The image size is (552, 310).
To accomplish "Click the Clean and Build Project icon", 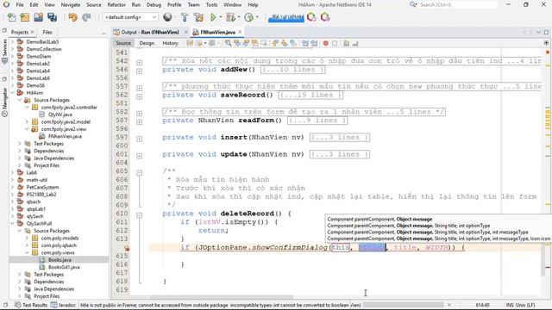I will [198, 17].
